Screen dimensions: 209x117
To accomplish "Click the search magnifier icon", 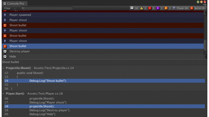I will coord(23,8).
